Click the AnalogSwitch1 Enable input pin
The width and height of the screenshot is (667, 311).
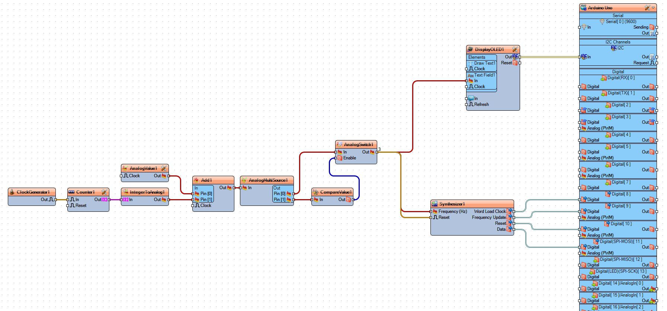tap(336, 158)
